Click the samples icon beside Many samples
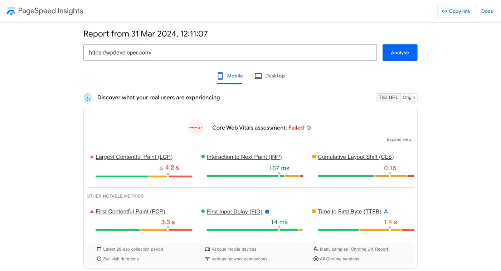501x271 pixels. [316, 249]
